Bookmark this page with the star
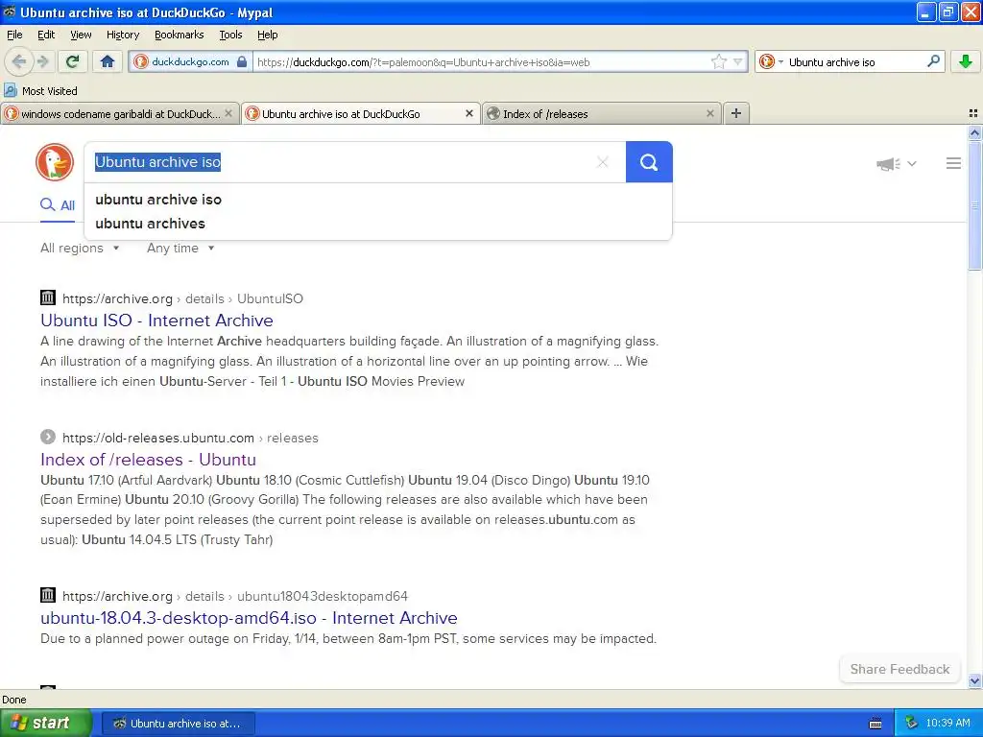The width and height of the screenshot is (983, 737). 718,61
